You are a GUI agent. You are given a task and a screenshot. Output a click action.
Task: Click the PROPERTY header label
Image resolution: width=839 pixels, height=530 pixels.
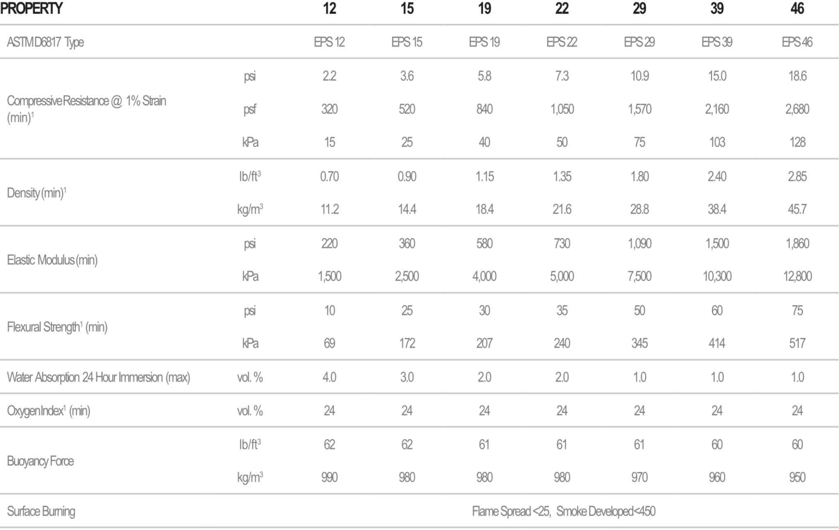pos(32,9)
